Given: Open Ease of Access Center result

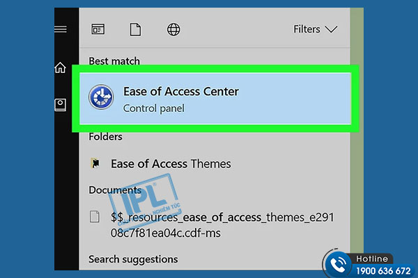Looking at the screenshot, I should click(x=215, y=99).
